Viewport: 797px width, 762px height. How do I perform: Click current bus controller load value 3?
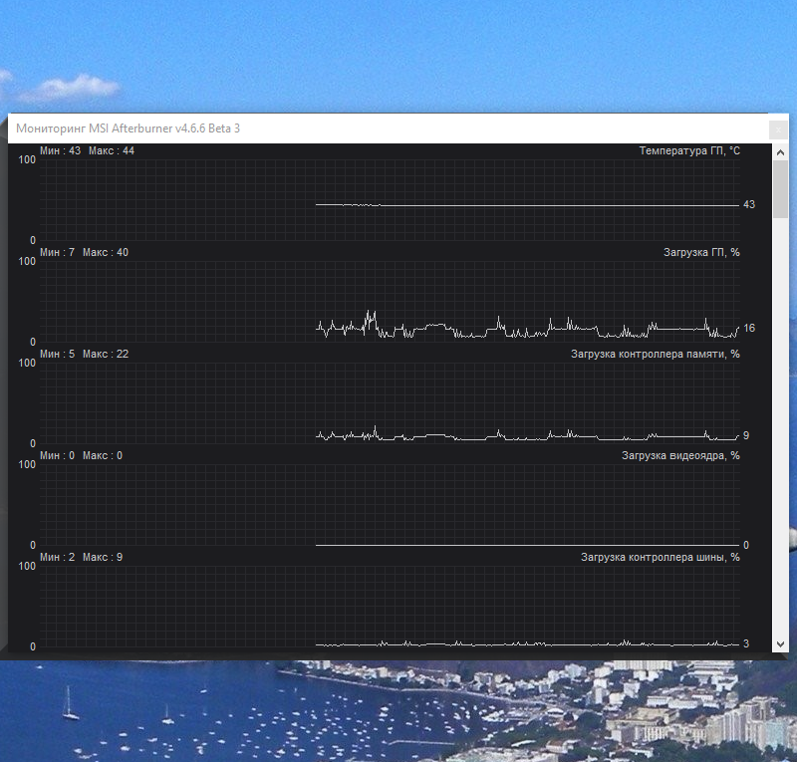[x=745, y=644]
